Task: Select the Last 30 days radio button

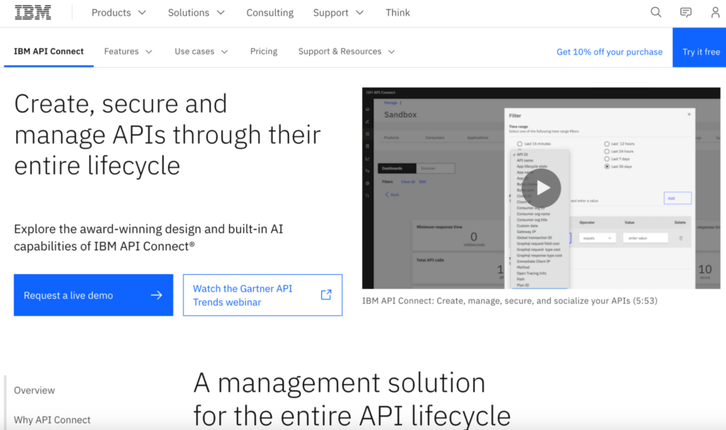Action: pyautogui.click(x=607, y=166)
